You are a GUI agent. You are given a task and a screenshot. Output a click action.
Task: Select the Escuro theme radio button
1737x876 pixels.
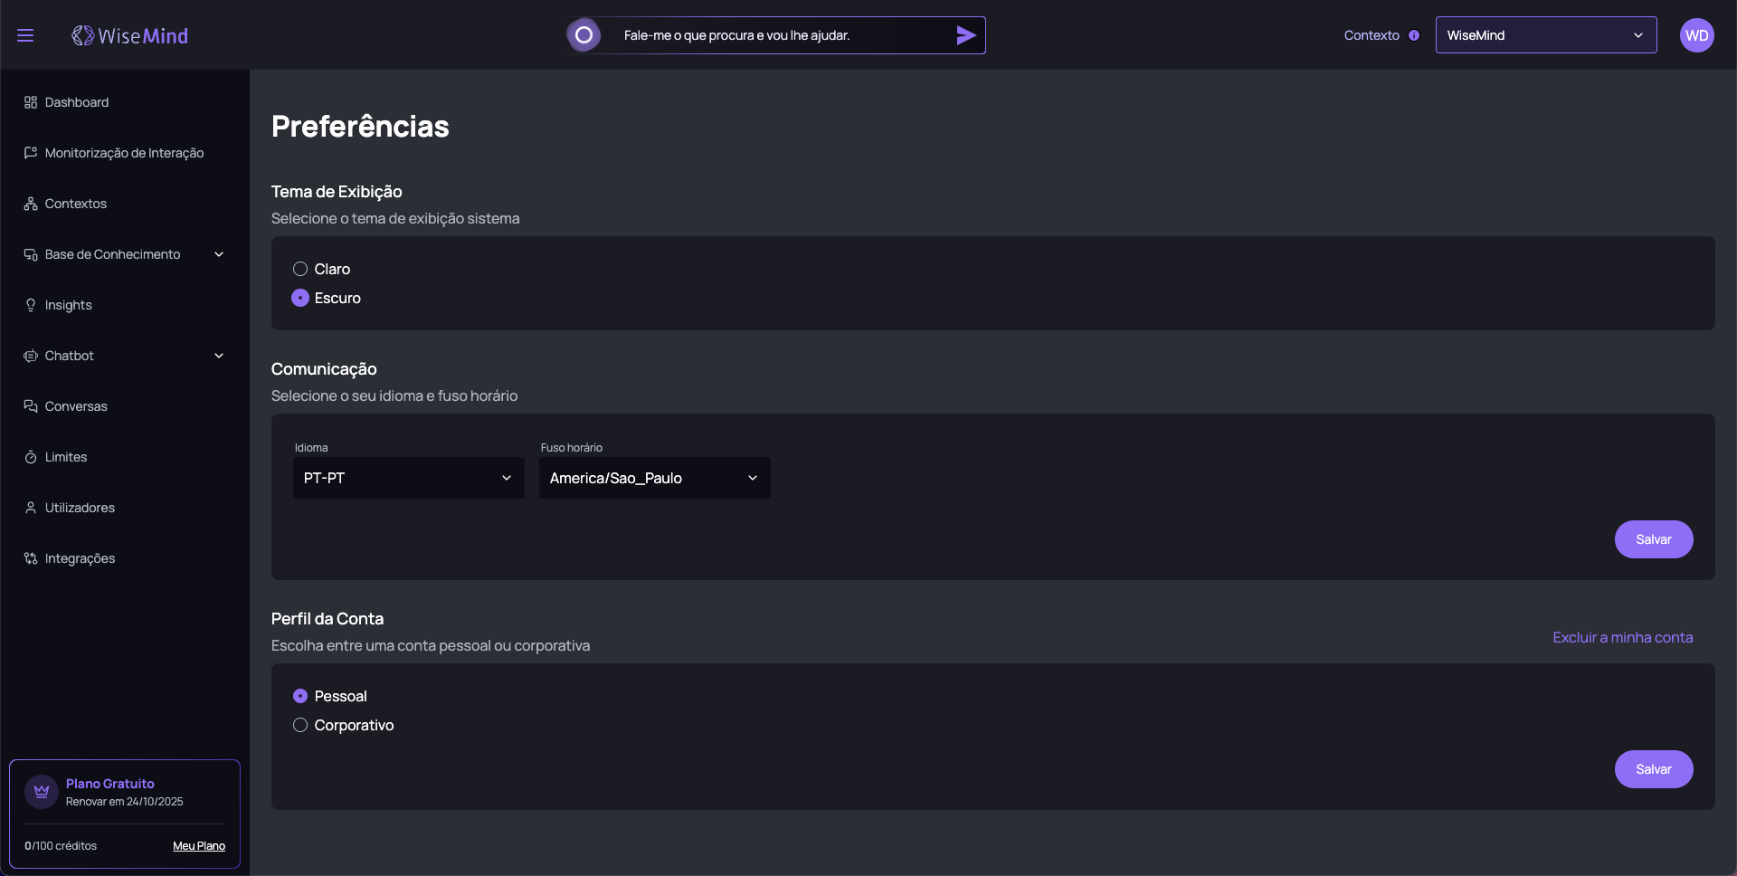300,298
